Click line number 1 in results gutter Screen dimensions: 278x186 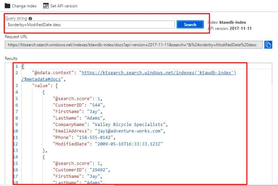(17, 66)
